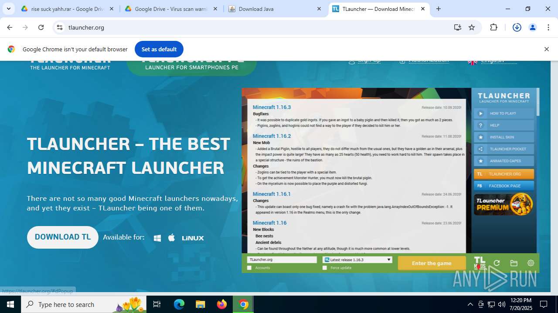Click the ANIMATED CAPES sidebar button

coord(504,161)
